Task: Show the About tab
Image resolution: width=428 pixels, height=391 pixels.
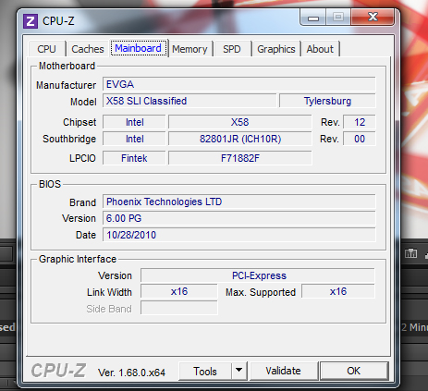Action: click(320, 49)
